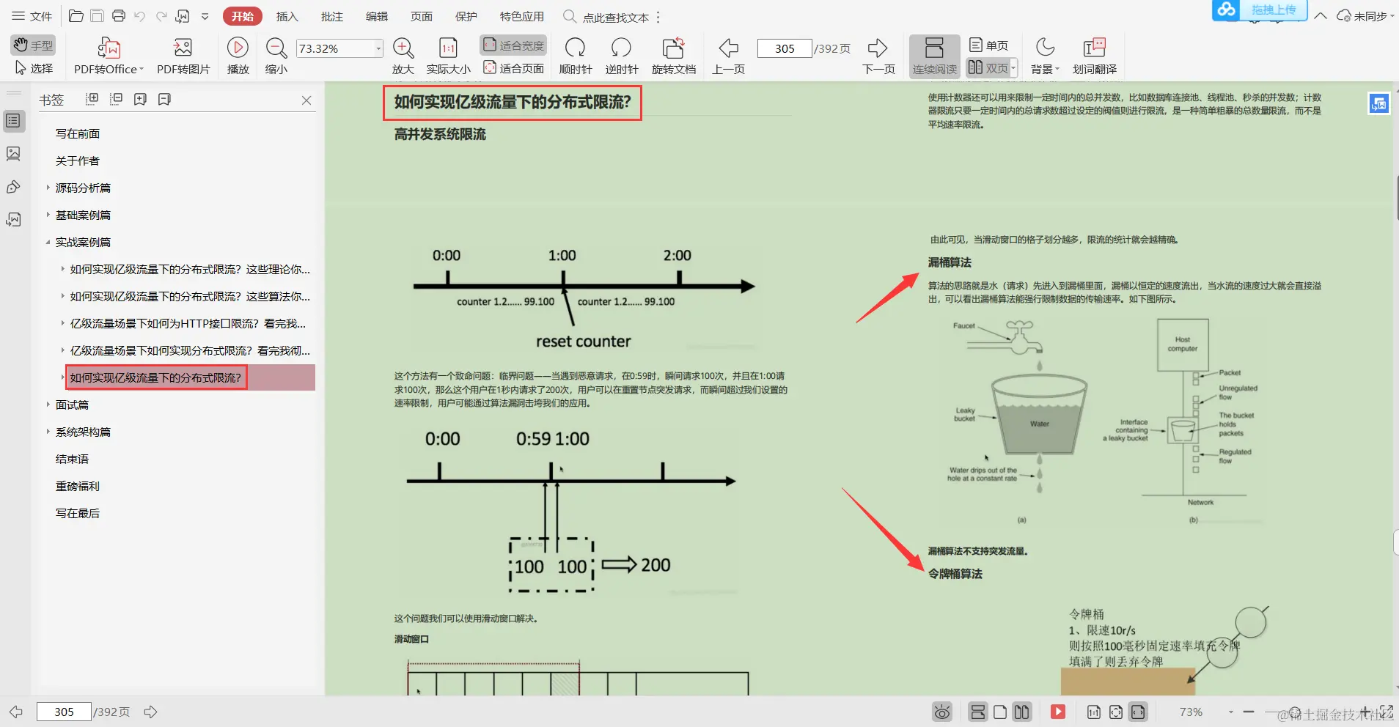Activate the 选择 select tool
The width and height of the screenshot is (1399, 727).
coord(34,68)
